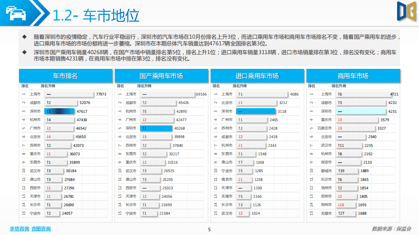Click the page number 5 at the bottom
The height and width of the screenshot is (235, 419).
[x=210, y=229]
